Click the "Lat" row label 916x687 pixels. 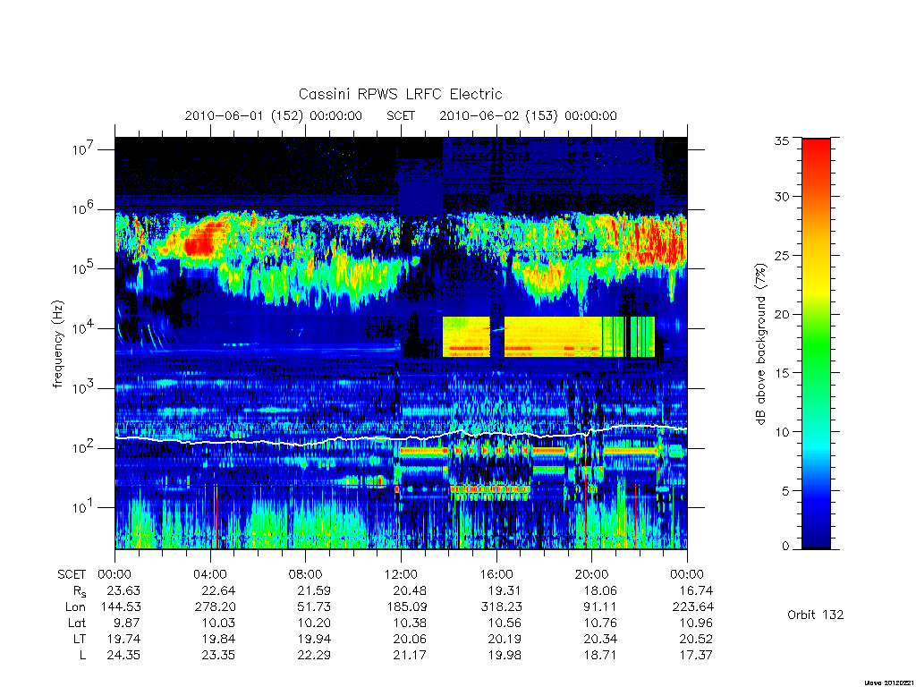click(x=77, y=623)
